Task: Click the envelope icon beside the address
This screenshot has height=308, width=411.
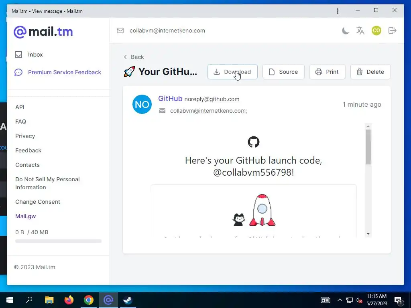Action: [120, 30]
